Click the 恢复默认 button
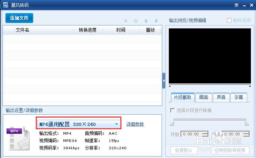 tap(184, 150)
